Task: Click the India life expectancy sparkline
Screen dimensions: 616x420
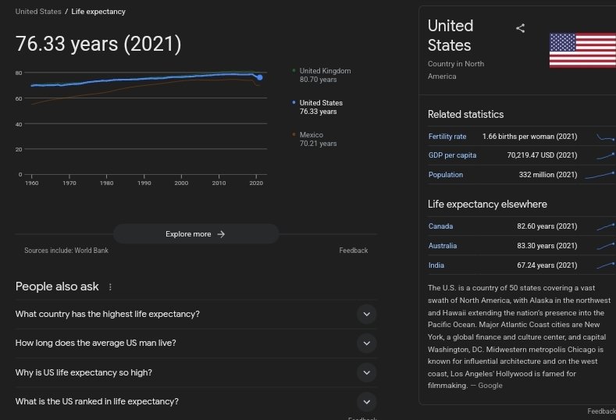Action: point(605,265)
